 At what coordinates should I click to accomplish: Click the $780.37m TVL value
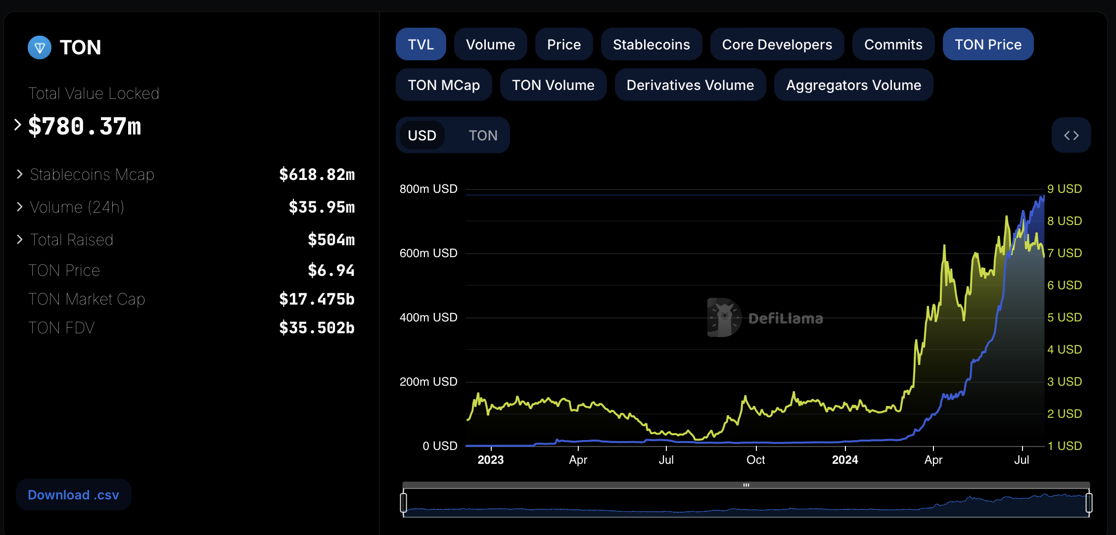pyautogui.click(x=85, y=126)
